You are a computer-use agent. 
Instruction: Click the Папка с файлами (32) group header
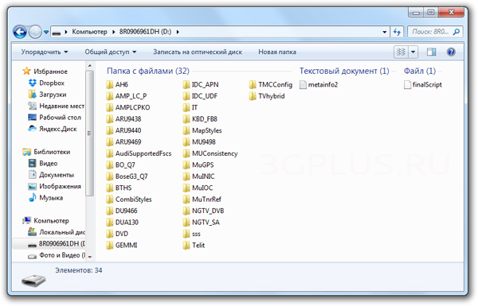(x=148, y=71)
